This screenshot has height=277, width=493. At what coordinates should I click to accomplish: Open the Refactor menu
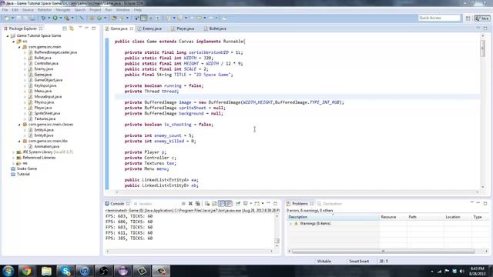45,10
